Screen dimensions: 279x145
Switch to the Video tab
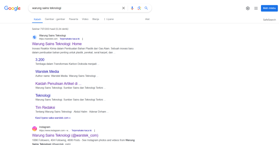coord(85,19)
